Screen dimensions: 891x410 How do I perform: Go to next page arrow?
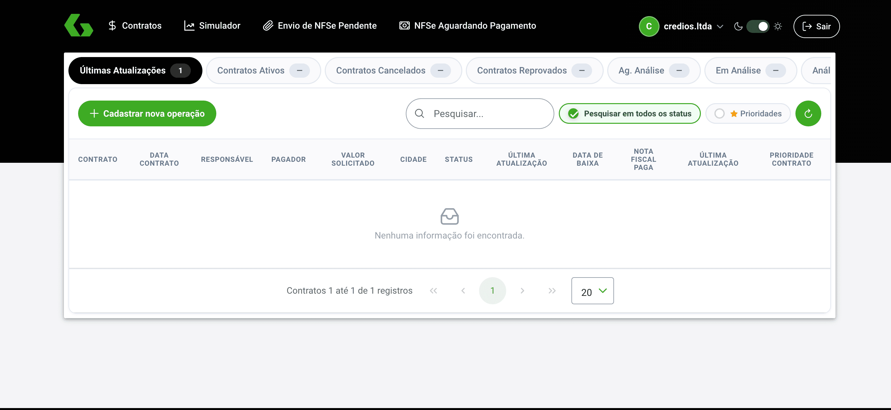(522, 291)
